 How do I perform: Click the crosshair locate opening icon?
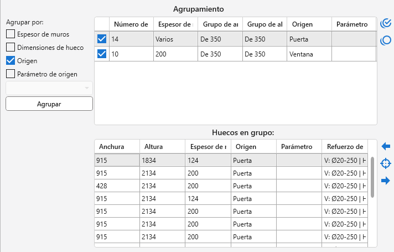386,163
